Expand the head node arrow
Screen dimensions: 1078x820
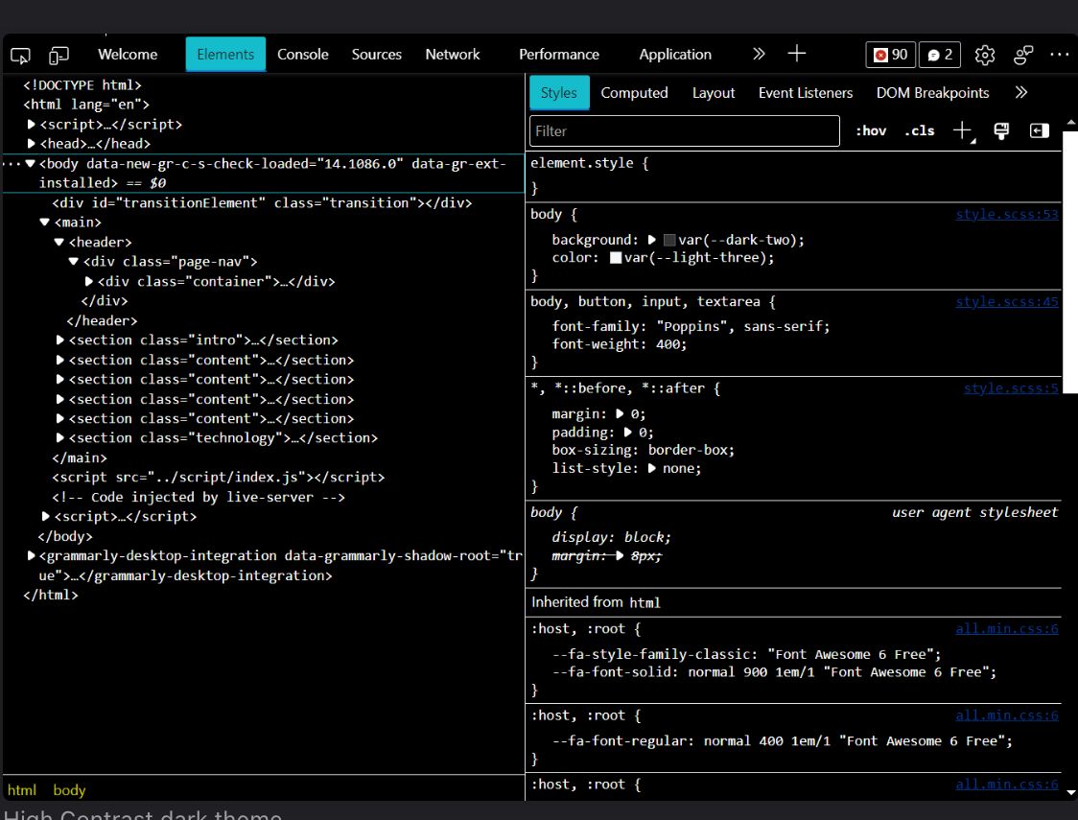[31, 144]
